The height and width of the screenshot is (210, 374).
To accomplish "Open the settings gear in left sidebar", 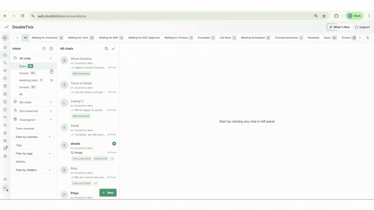I will pyautogui.click(x=5, y=156).
